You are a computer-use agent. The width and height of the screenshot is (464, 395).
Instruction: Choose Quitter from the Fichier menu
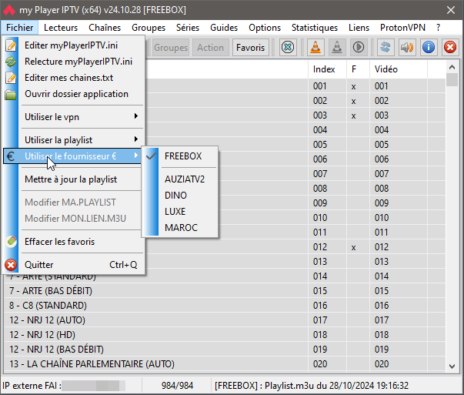coord(74,265)
